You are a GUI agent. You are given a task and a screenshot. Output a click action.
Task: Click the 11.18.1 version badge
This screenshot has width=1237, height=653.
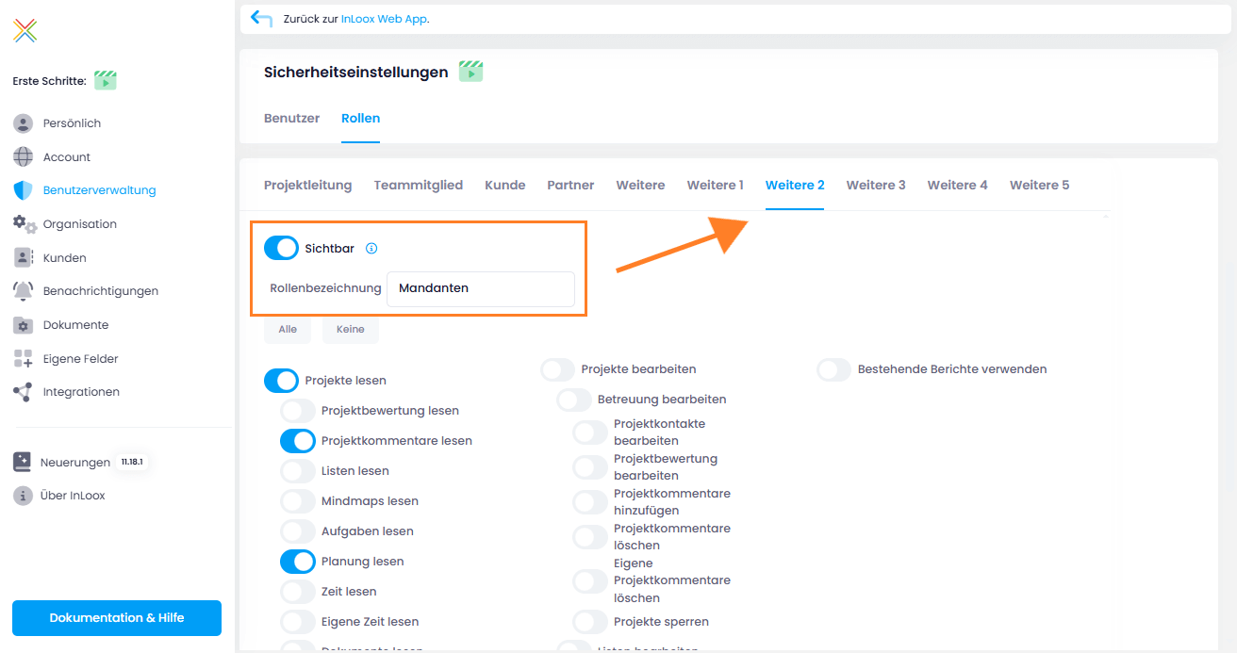click(133, 463)
